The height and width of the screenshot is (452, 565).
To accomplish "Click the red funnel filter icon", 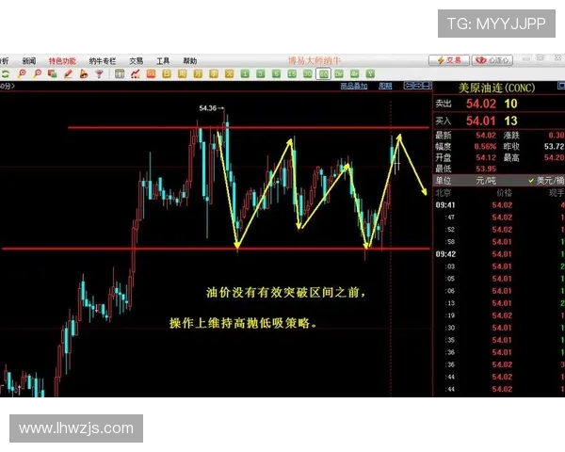I will [x=99, y=73].
